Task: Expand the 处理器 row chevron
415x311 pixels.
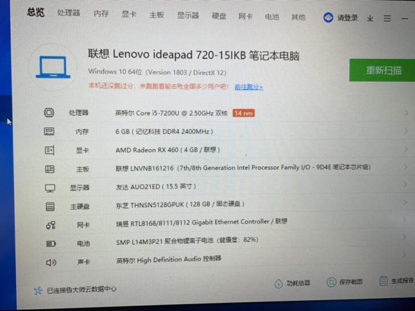Action: pos(406,113)
